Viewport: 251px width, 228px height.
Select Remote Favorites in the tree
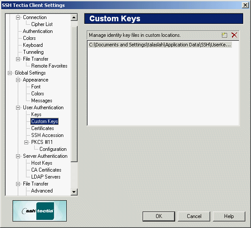point(49,66)
